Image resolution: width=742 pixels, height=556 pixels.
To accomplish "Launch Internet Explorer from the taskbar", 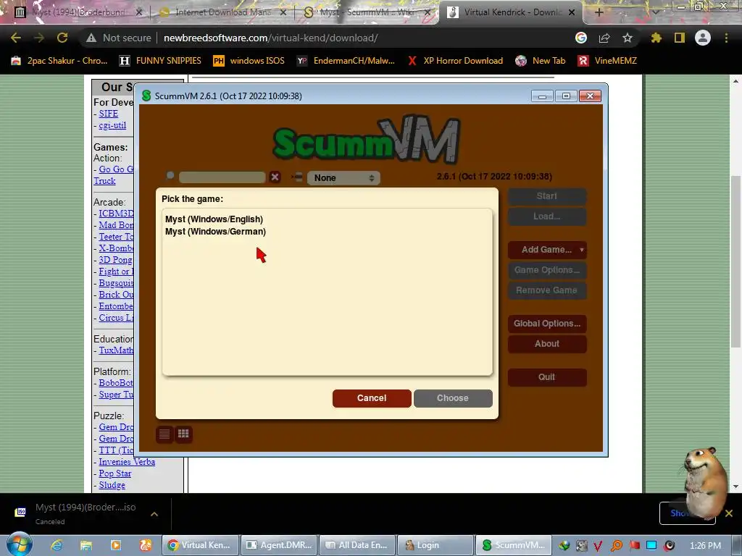I will (57, 545).
